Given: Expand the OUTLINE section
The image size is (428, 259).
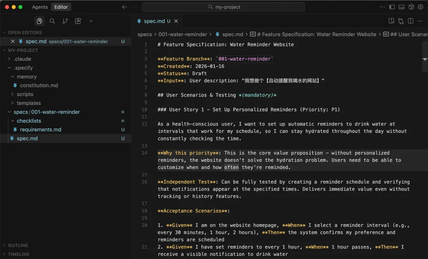Looking at the screenshot, I should click(x=18, y=246).
